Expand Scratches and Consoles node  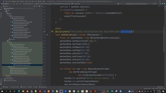coord(3,81)
